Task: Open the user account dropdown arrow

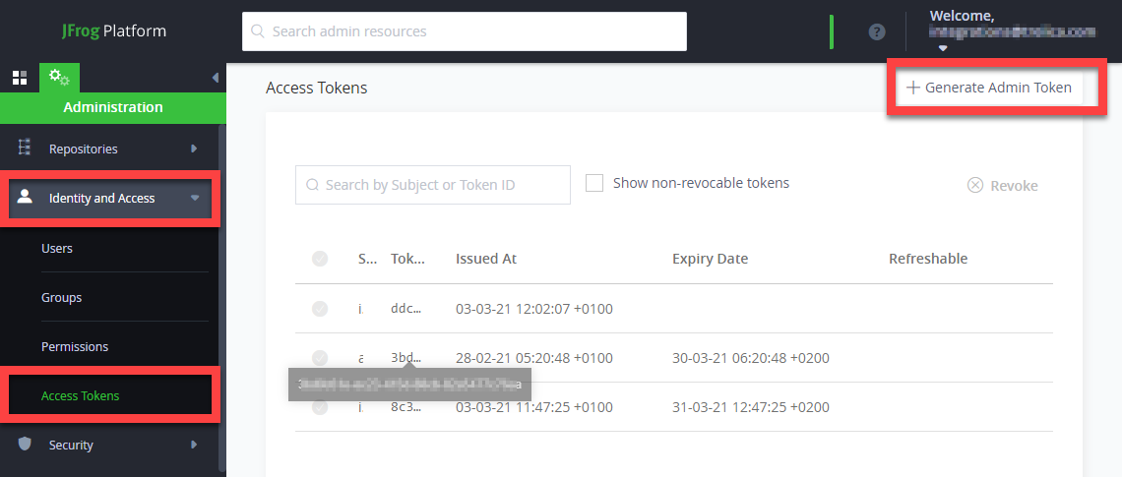Action: point(942,48)
